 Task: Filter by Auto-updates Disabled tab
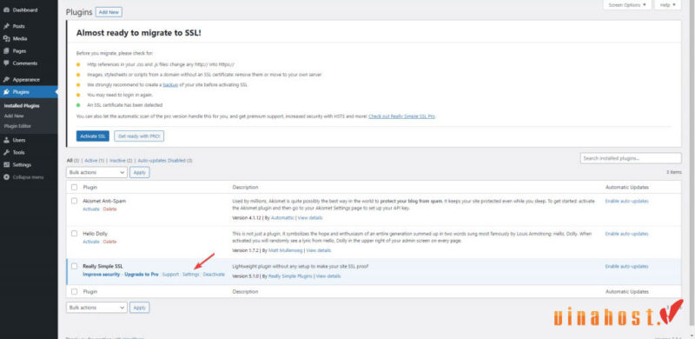coord(165,160)
